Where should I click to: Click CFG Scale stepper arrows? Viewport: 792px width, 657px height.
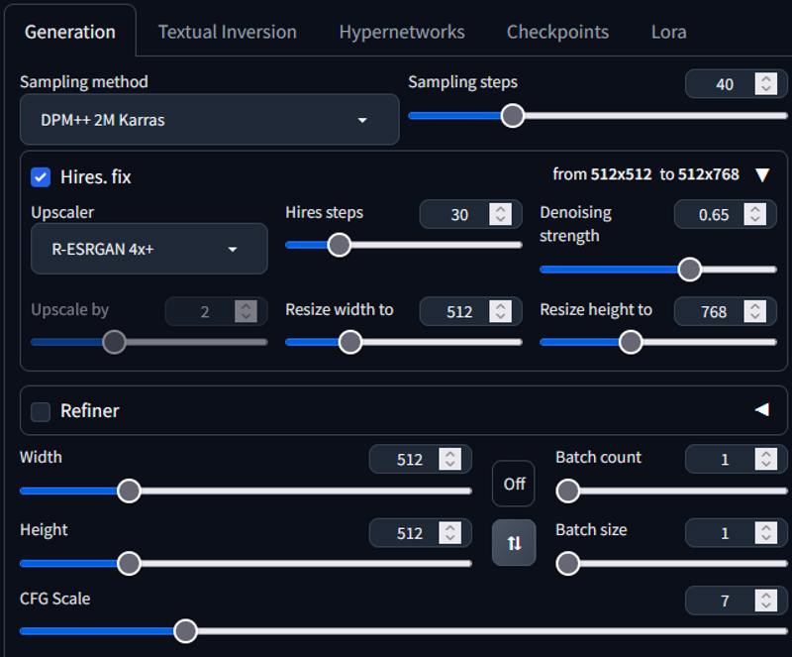pyautogui.click(x=765, y=601)
